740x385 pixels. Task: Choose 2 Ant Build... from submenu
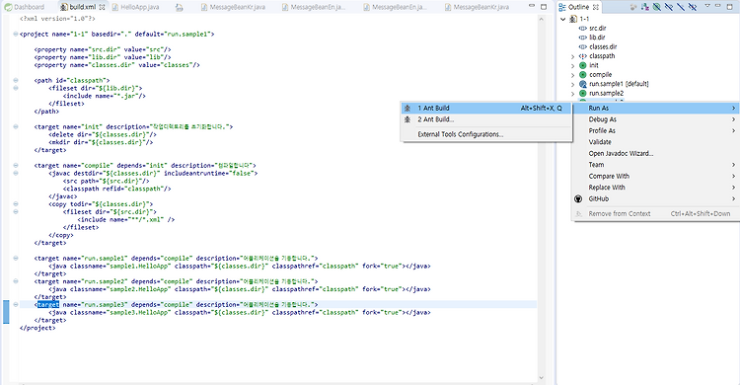486,119
